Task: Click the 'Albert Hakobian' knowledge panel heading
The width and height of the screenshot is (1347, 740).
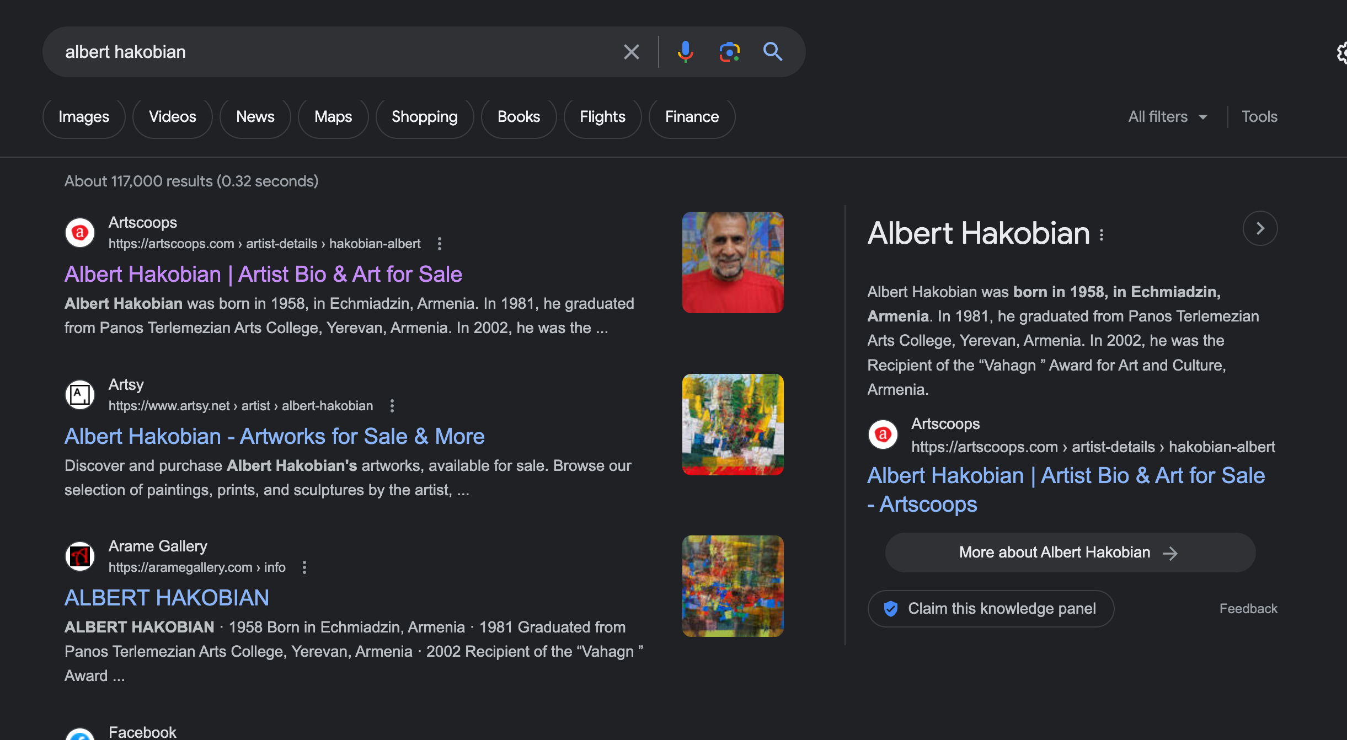Action: tap(979, 233)
